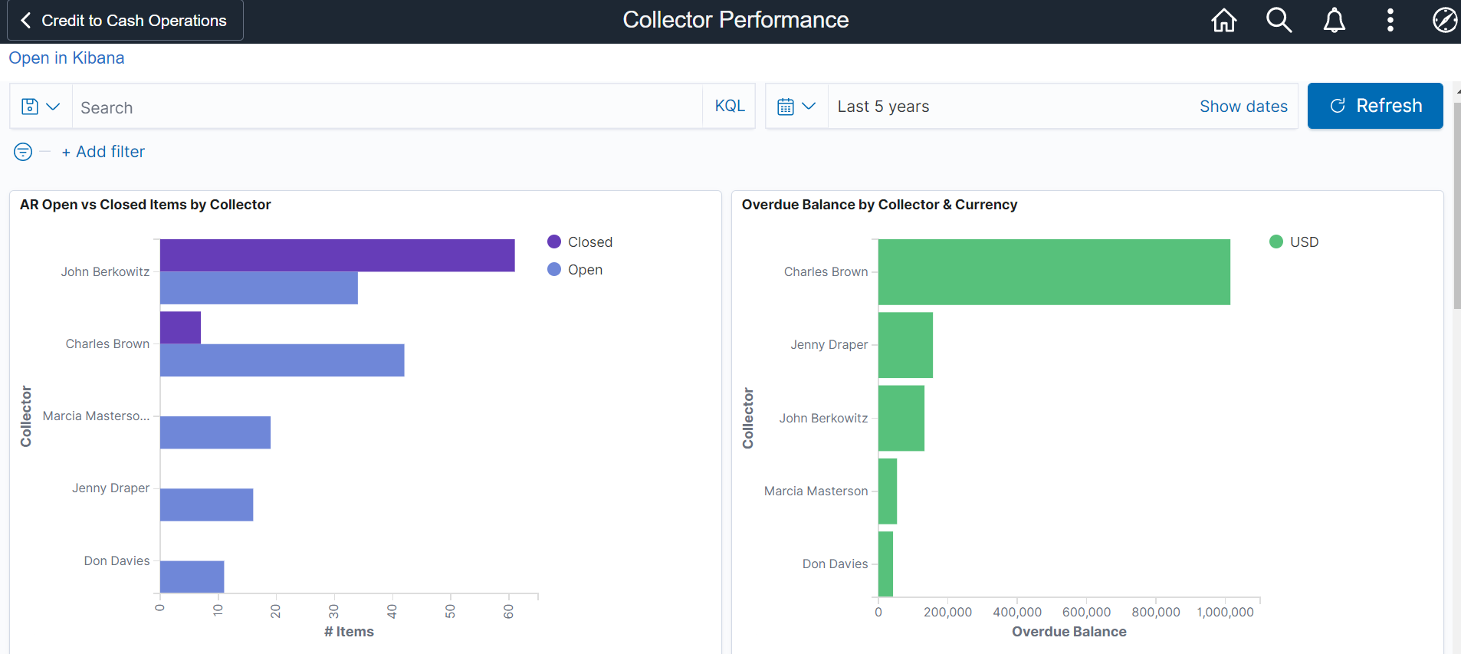
Task: Open the global search magnifier icon
Action: click(1279, 21)
